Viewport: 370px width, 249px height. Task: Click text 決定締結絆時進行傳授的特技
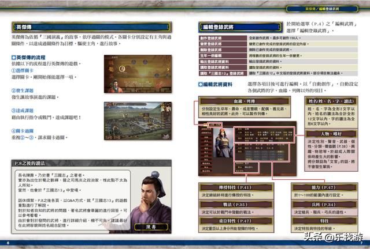(x=227, y=195)
